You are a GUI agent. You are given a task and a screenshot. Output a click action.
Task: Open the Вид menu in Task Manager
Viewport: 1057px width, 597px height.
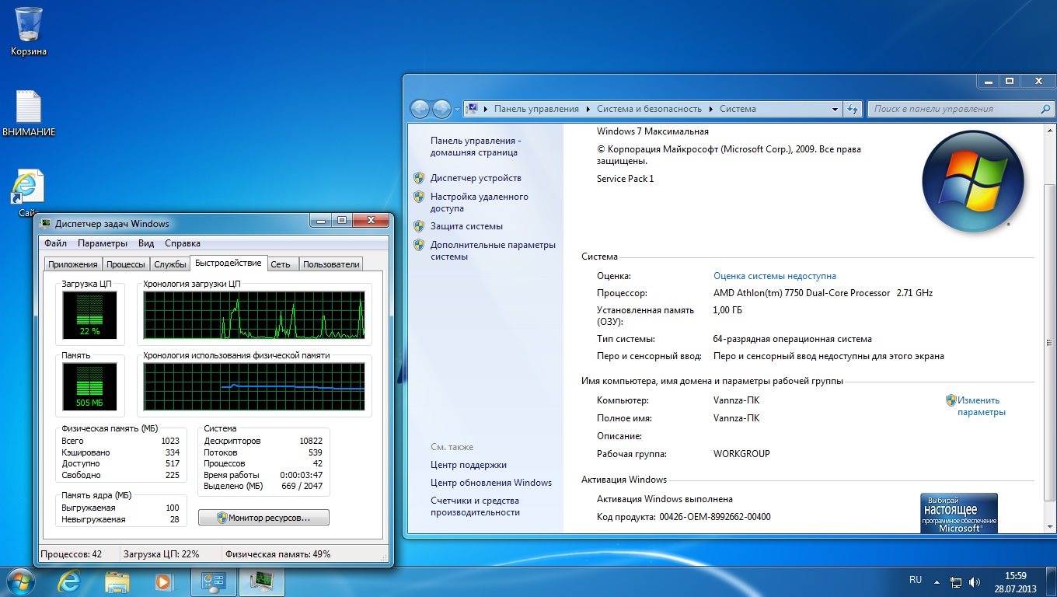coord(146,243)
